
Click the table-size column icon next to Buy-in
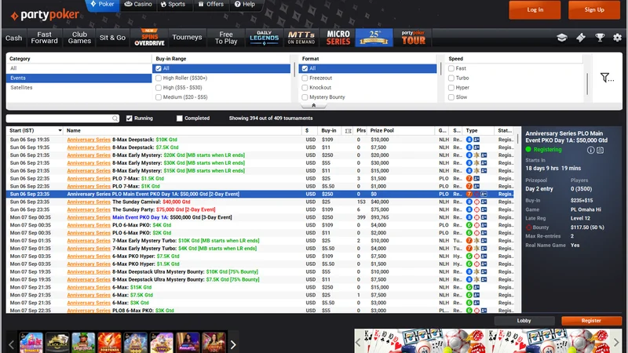coord(348,131)
